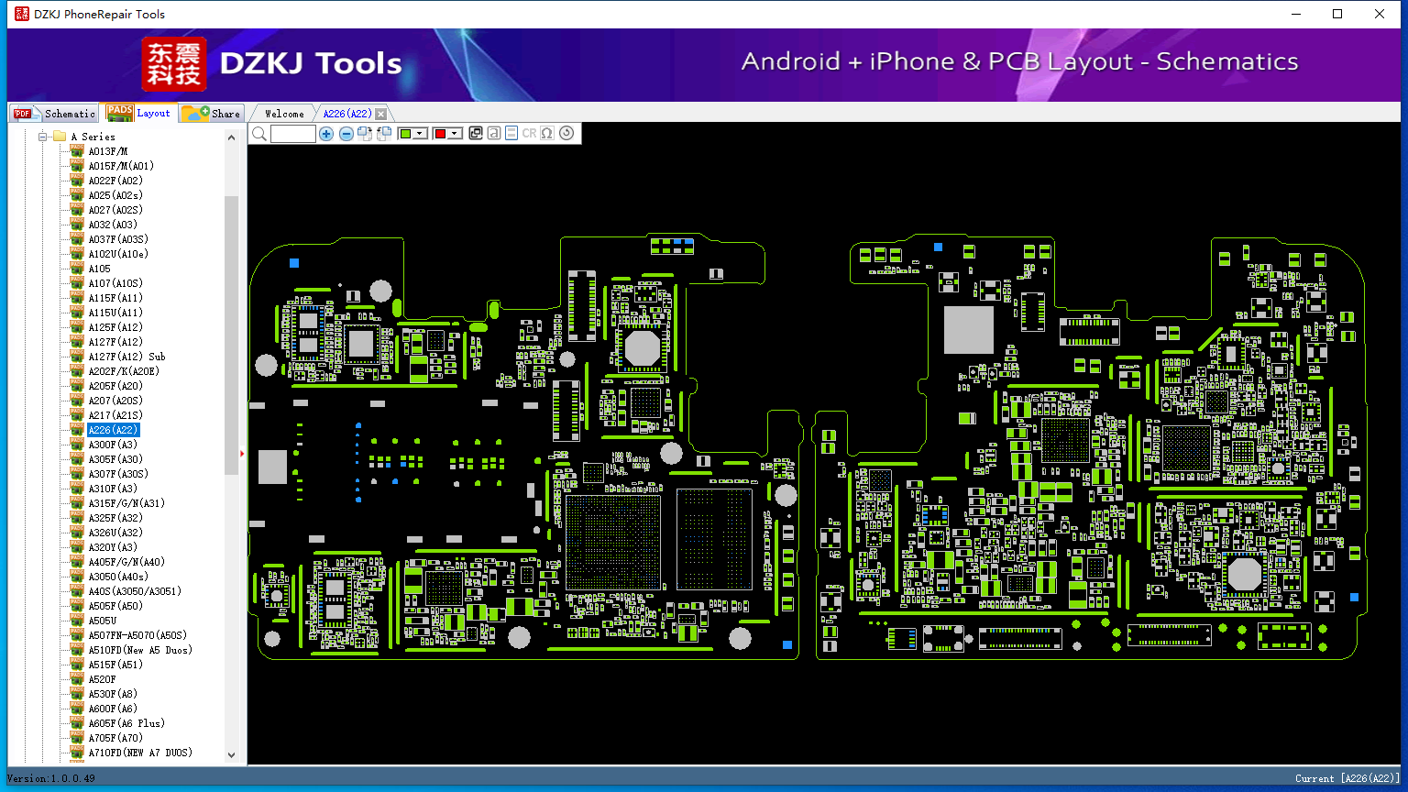Select A127F(A12) Sub in the tree
The image size is (1408, 792).
[126, 357]
